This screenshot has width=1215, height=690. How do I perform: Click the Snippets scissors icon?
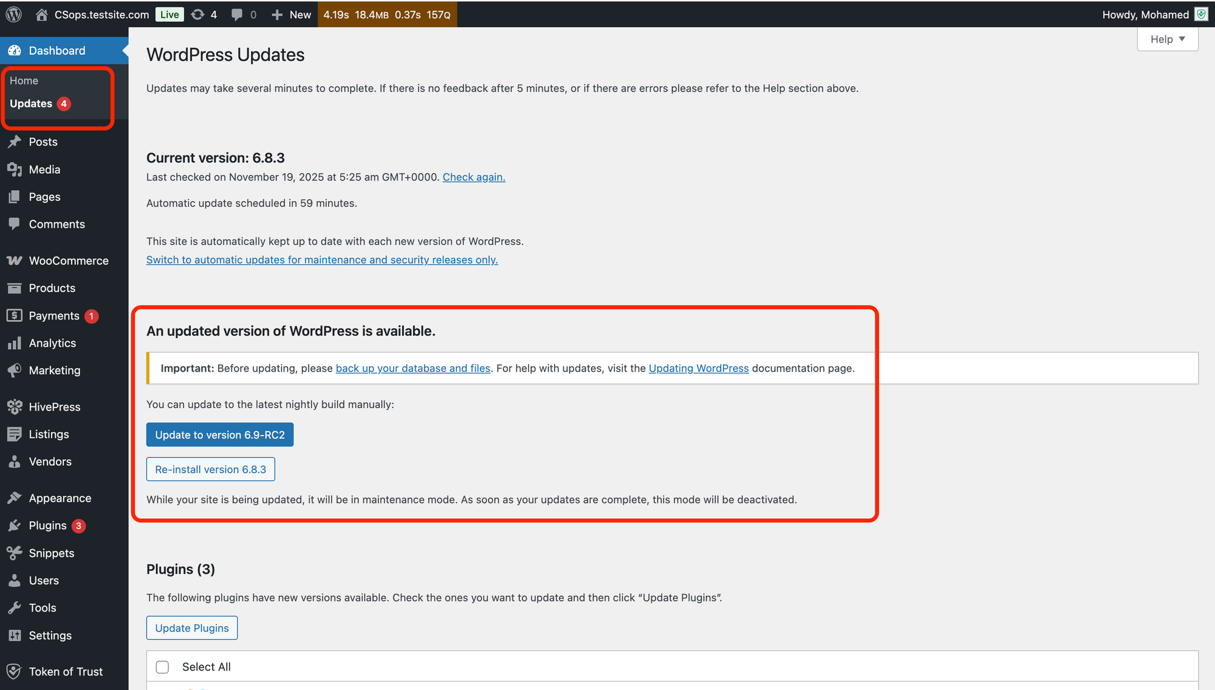pyautogui.click(x=15, y=553)
